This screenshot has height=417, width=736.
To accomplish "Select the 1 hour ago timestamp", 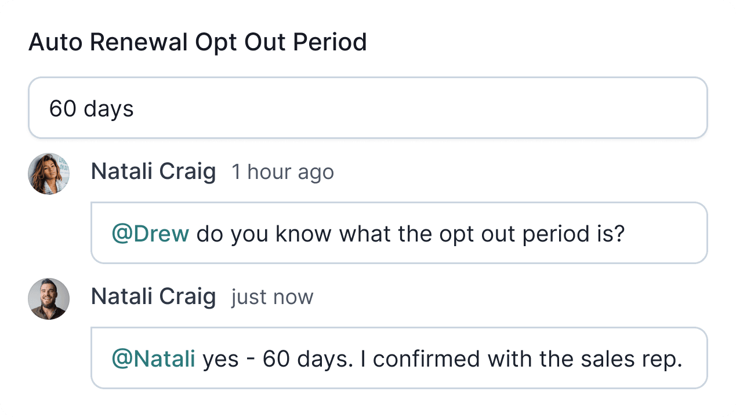I will point(283,172).
